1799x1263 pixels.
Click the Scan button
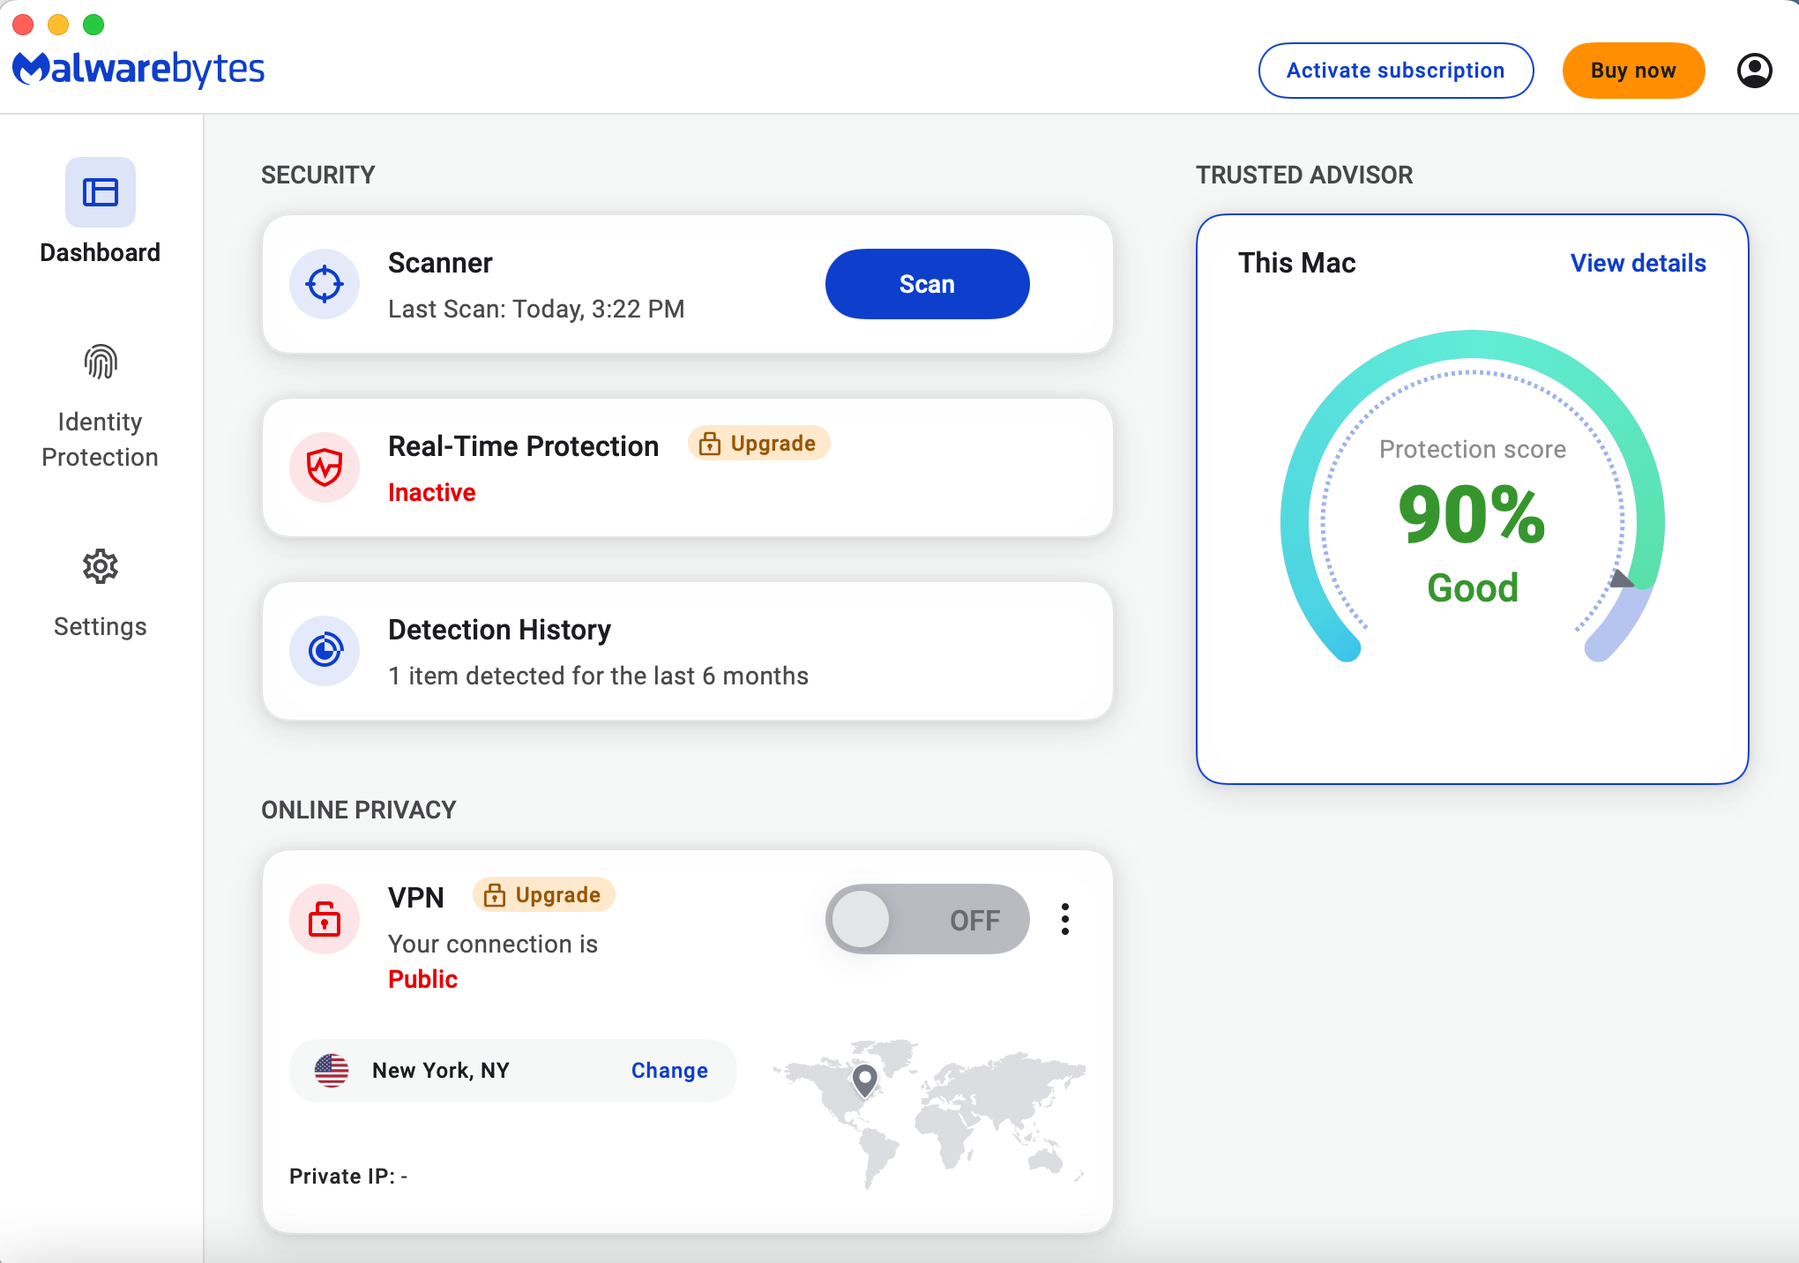[x=929, y=284]
